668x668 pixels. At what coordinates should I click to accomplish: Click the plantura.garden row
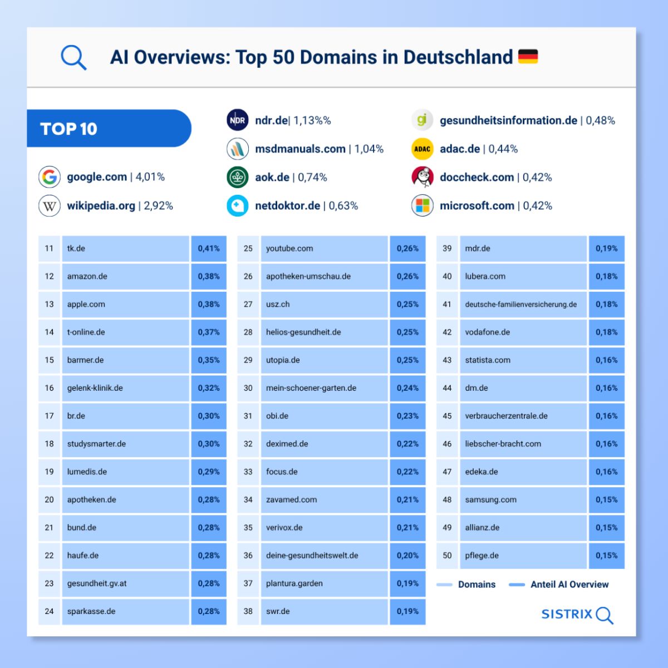(x=331, y=583)
